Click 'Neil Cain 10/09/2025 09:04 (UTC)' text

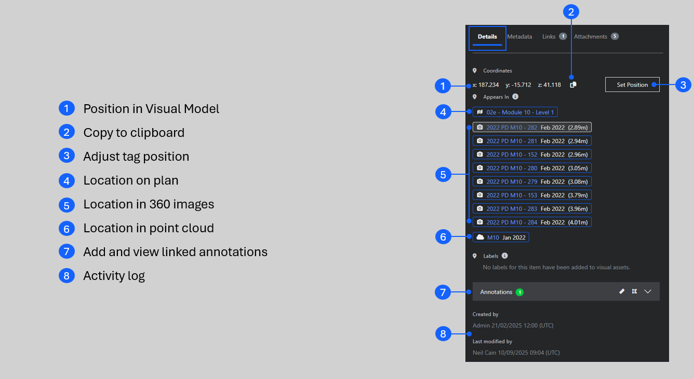click(x=516, y=353)
